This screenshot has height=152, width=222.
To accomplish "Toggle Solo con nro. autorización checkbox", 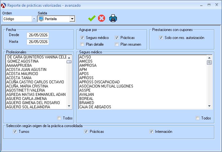I will click(x=161, y=38).
